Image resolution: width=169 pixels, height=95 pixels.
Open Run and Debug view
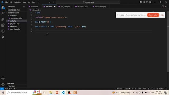coord(3,19)
